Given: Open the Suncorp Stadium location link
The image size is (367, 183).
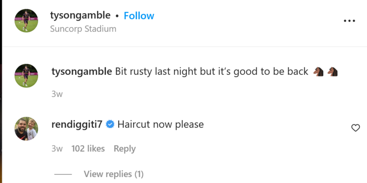Looking at the screenshot, I should point(83,29).
